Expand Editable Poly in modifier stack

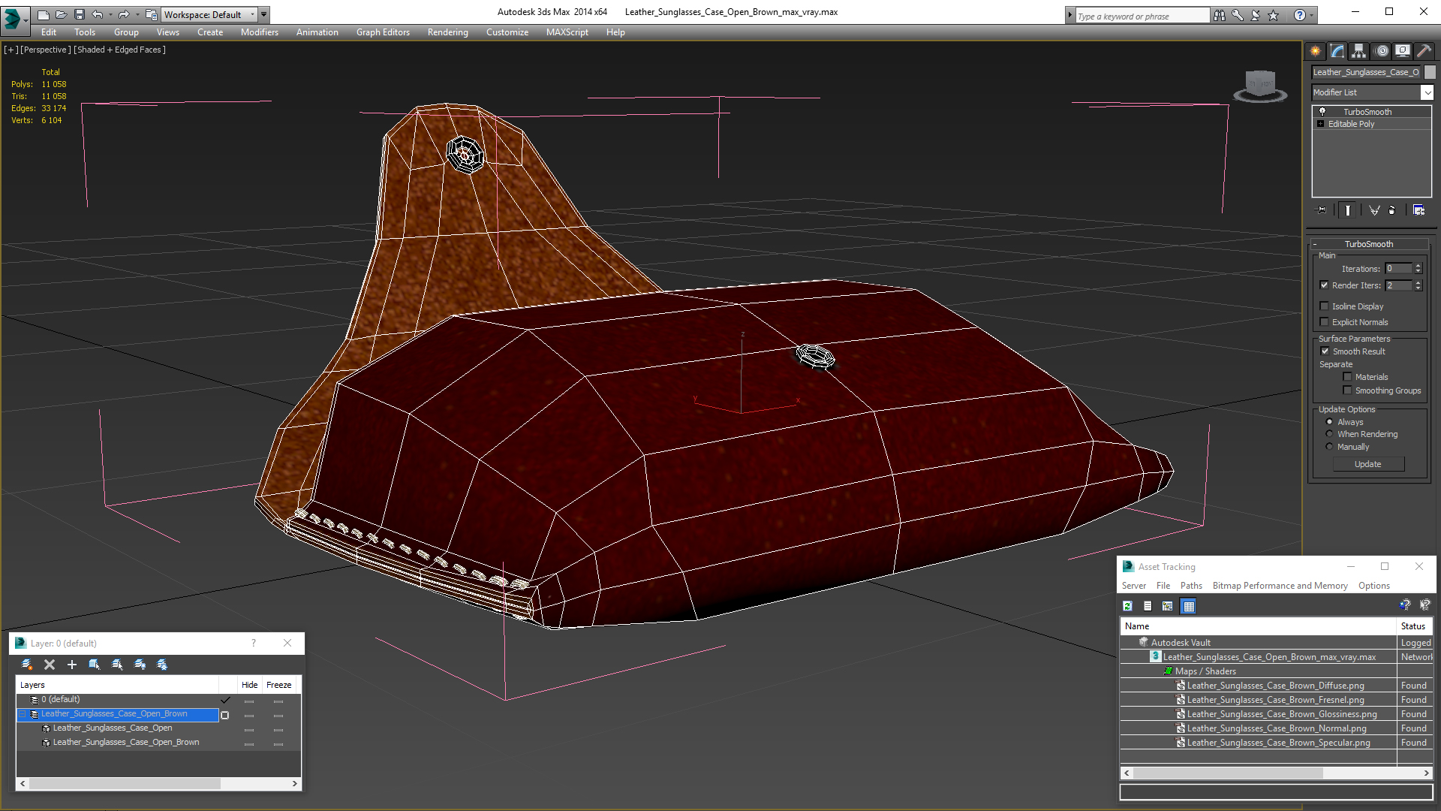coord(1321,124)
